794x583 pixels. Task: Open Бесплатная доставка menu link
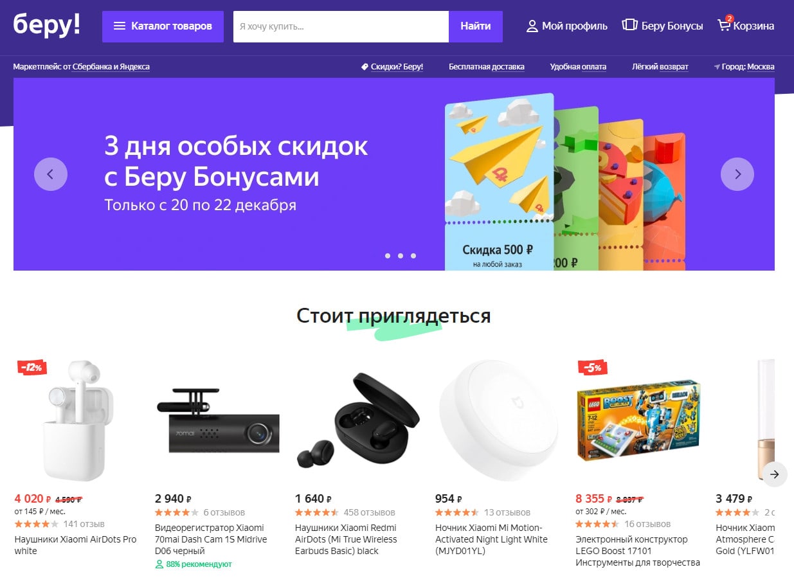tap(487, 67)
